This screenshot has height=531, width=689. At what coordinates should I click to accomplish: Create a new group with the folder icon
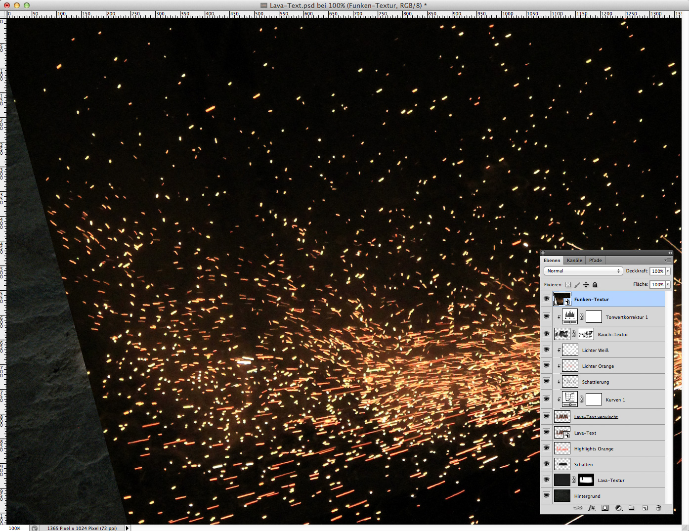[x=632, y=508]
